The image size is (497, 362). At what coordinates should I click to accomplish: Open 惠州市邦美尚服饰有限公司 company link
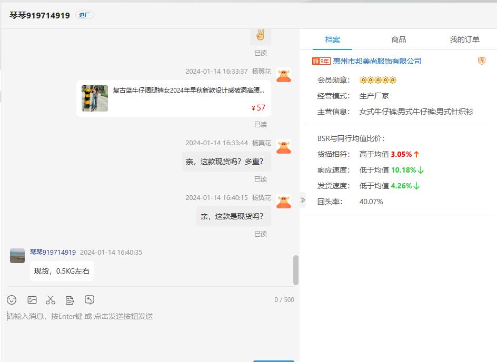pos(377,61)
